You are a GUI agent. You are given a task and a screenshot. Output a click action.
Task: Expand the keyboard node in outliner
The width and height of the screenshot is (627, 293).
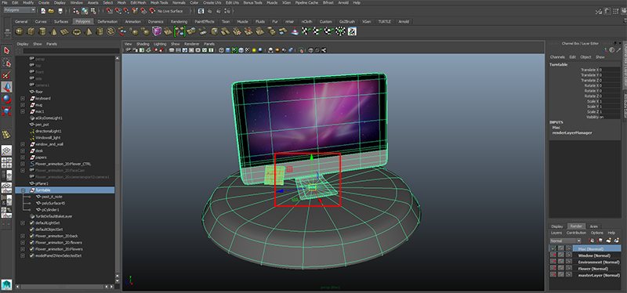[x=23, y=99]
